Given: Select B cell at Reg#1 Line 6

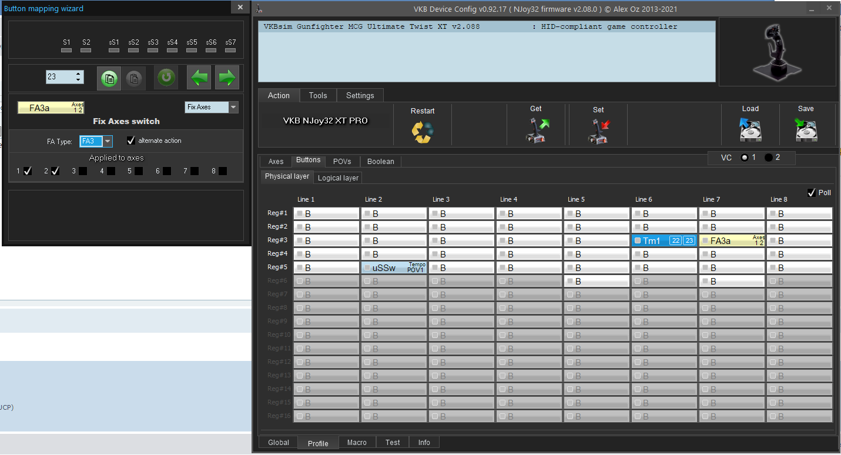Looking at the screenshot, I should tap(665, 213).
